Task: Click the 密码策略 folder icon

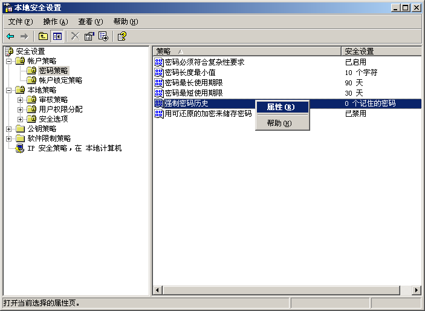Action: [31, 71]
